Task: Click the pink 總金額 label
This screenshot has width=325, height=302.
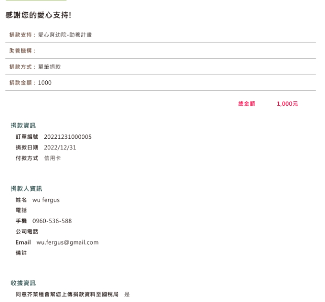Action: [246, 104]
